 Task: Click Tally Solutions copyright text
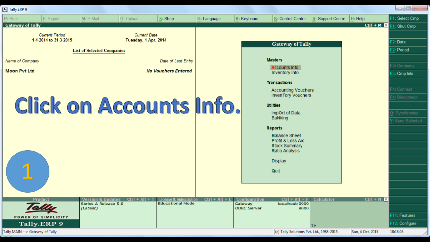[306, 232]
